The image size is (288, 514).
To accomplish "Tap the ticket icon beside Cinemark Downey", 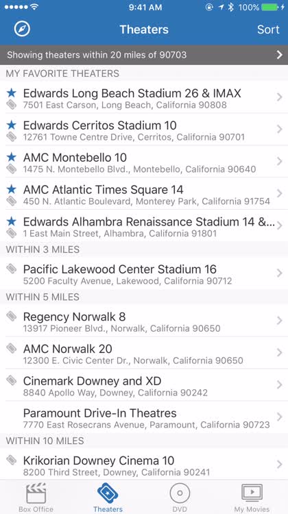I will (x=12, y=380).
